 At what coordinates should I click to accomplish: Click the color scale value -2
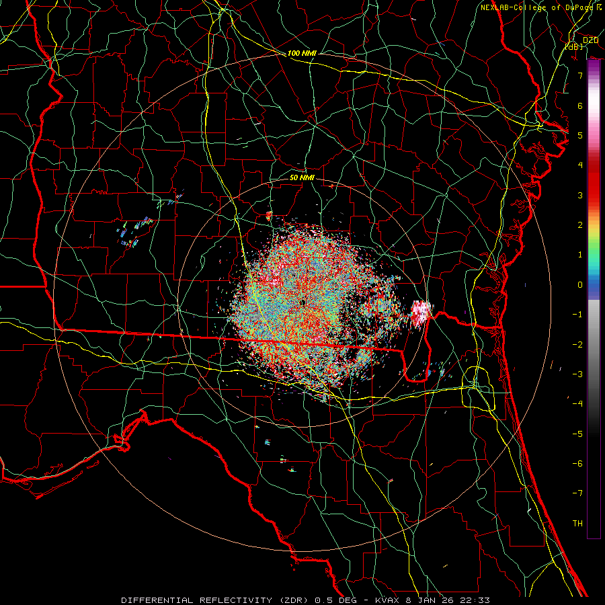point(577,345)
